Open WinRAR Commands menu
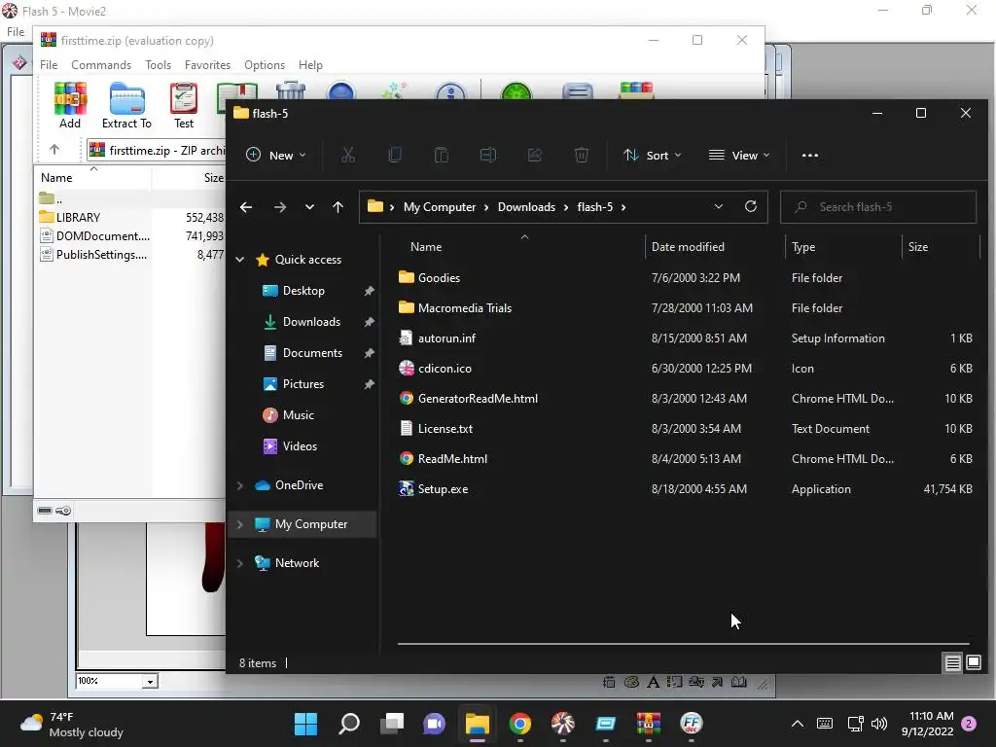This screenshot has height=747, width=996. click(x=101, y=65)
